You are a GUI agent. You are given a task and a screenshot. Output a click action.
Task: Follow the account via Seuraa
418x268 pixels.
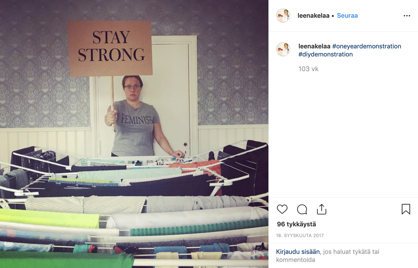[x=347, y=16]
